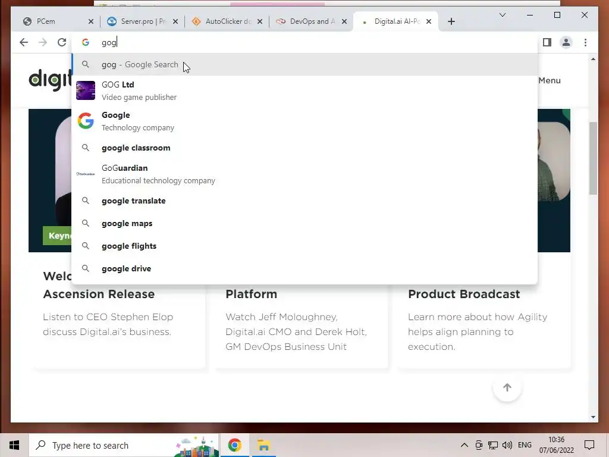Click the page vertical scrollbar thumb
The height and width of the screenshot is (457, 609).
pyautogui.click(x=593, y=158)
